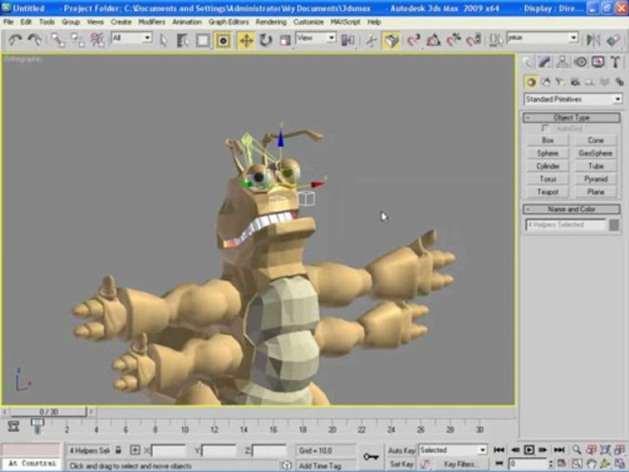
Task: Select the Lights category icon
Action: 560,83
